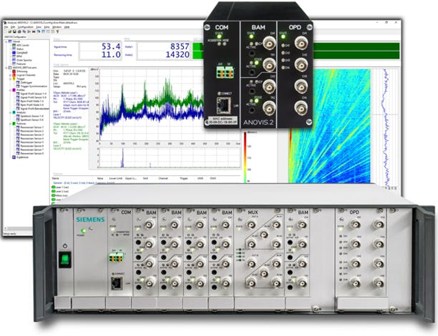This screenshot has height=336, width=438.
Task: Click the red toolbar icon
Action: point(34,32)
